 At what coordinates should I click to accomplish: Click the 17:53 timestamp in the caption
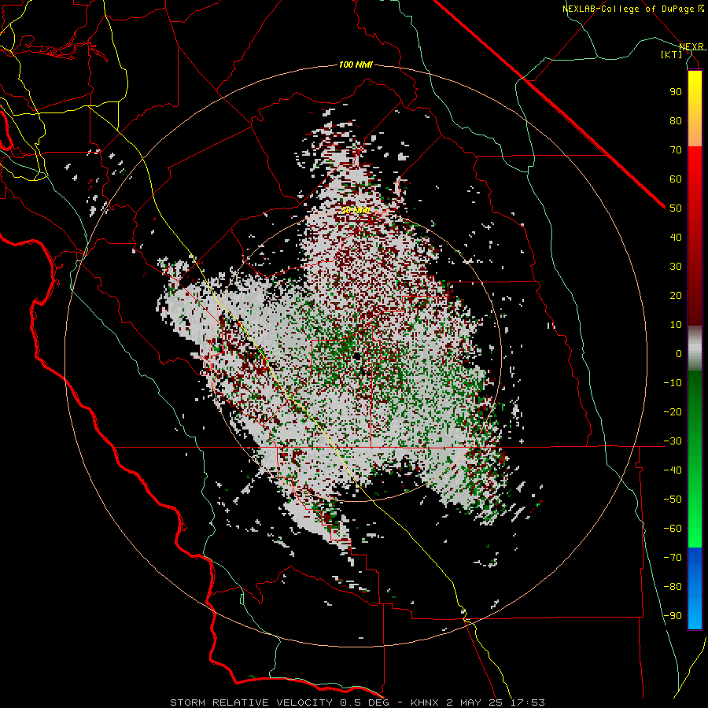[527, 702]
